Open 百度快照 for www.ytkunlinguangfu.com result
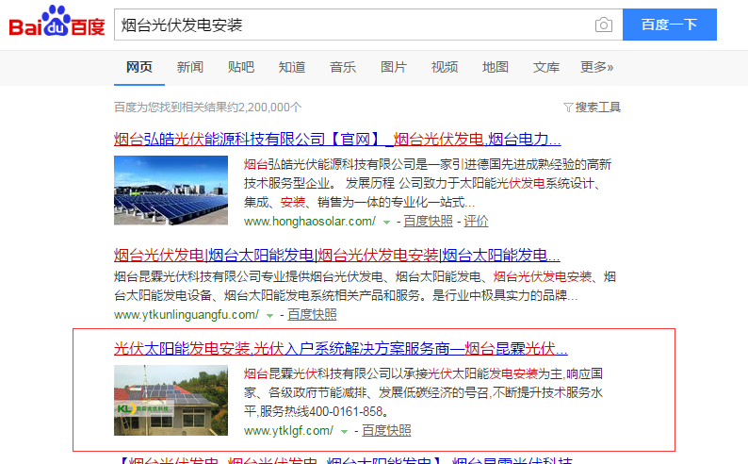Viewport: 748px width, 464px height. coord(312,315)
